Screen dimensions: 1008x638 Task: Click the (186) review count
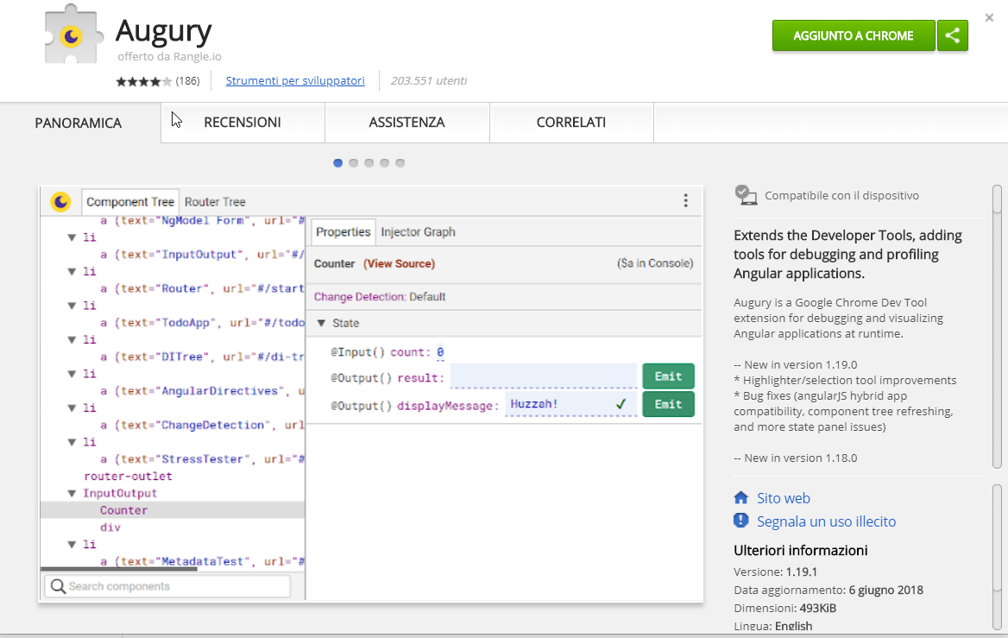pyautogui.click(x=188, y=80)
